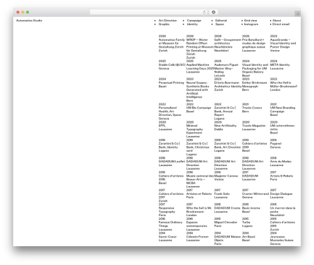The image size is (314, 265).
Task: Click the Direct email link
Action: tap(281, 24)
